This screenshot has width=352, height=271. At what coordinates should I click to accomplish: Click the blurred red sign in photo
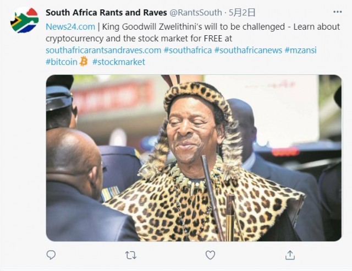[113, 96]
